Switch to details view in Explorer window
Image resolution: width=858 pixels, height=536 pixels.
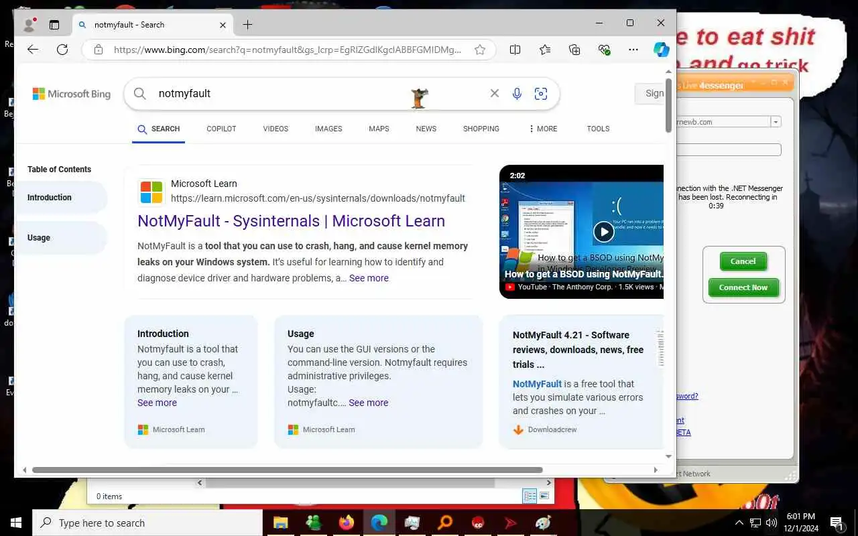(530, 496)
